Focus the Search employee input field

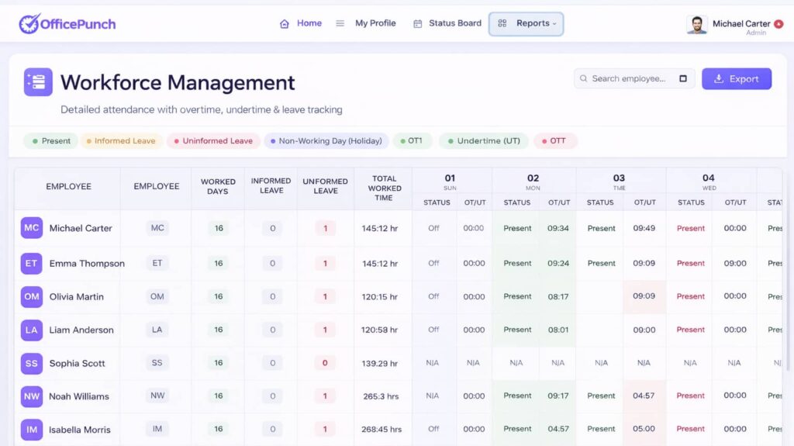point(634,78)
